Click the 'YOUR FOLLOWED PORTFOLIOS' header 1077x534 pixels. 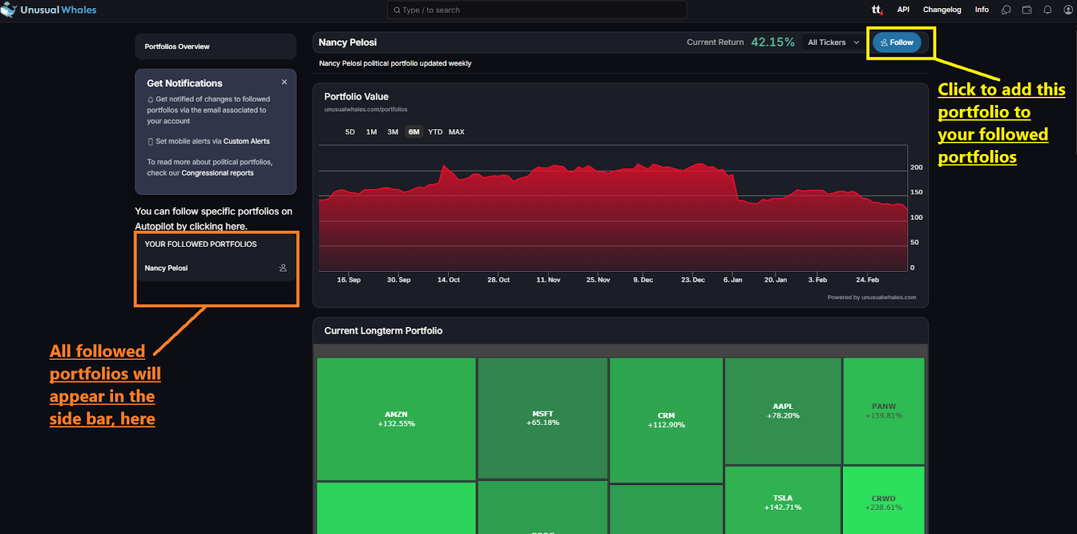201,244
